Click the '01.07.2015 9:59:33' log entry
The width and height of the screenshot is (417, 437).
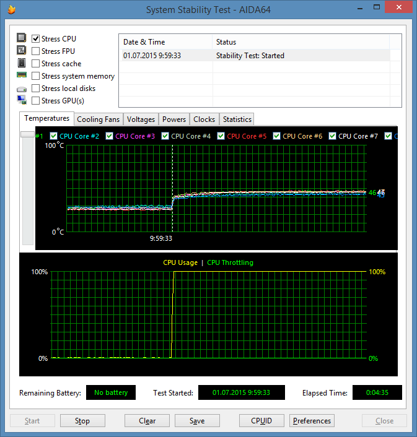(152, 56)
